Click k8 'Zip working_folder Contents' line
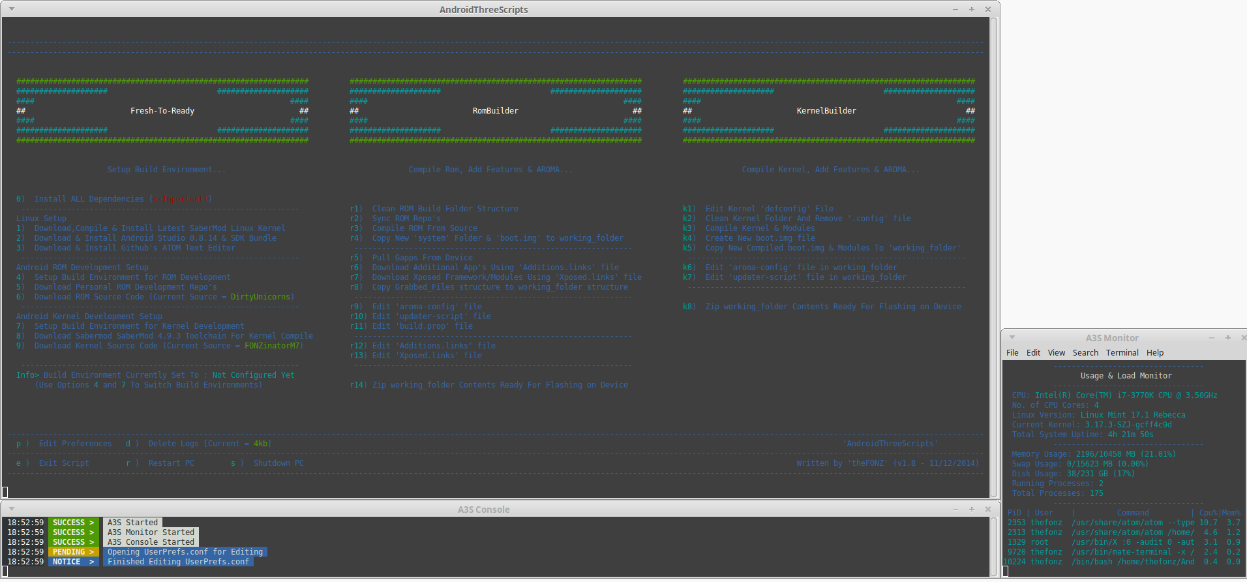Viewport: 1247px width, 582px height. [x=822, y=307]
